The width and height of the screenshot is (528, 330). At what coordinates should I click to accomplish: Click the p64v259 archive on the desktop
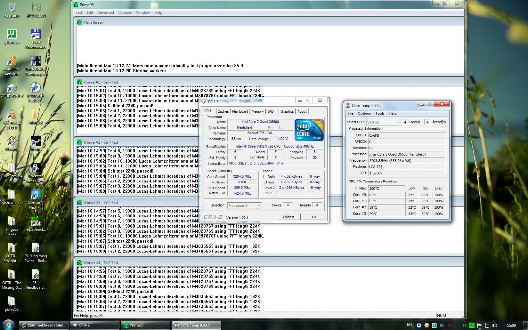point(12,304)
